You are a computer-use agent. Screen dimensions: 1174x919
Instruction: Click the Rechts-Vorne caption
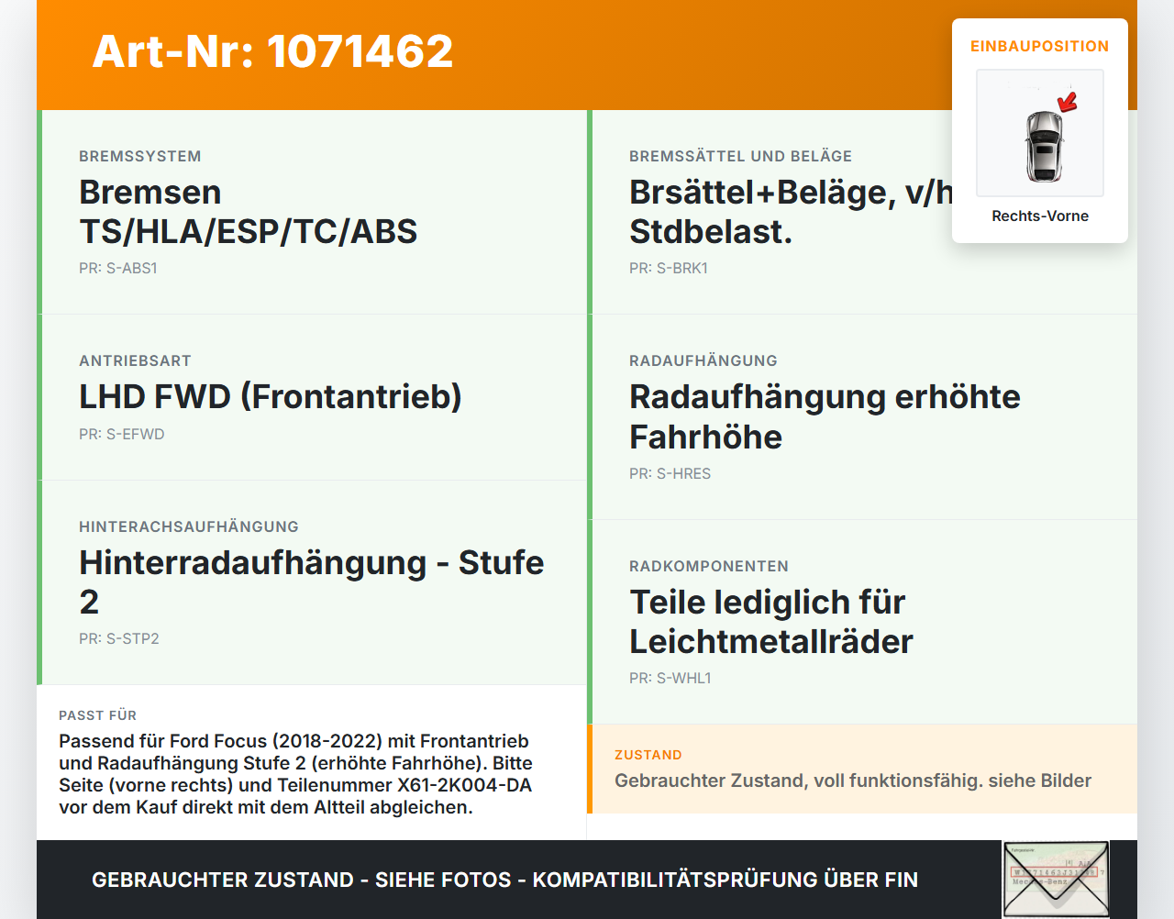pyautogui.click(x=1040, y=216)
